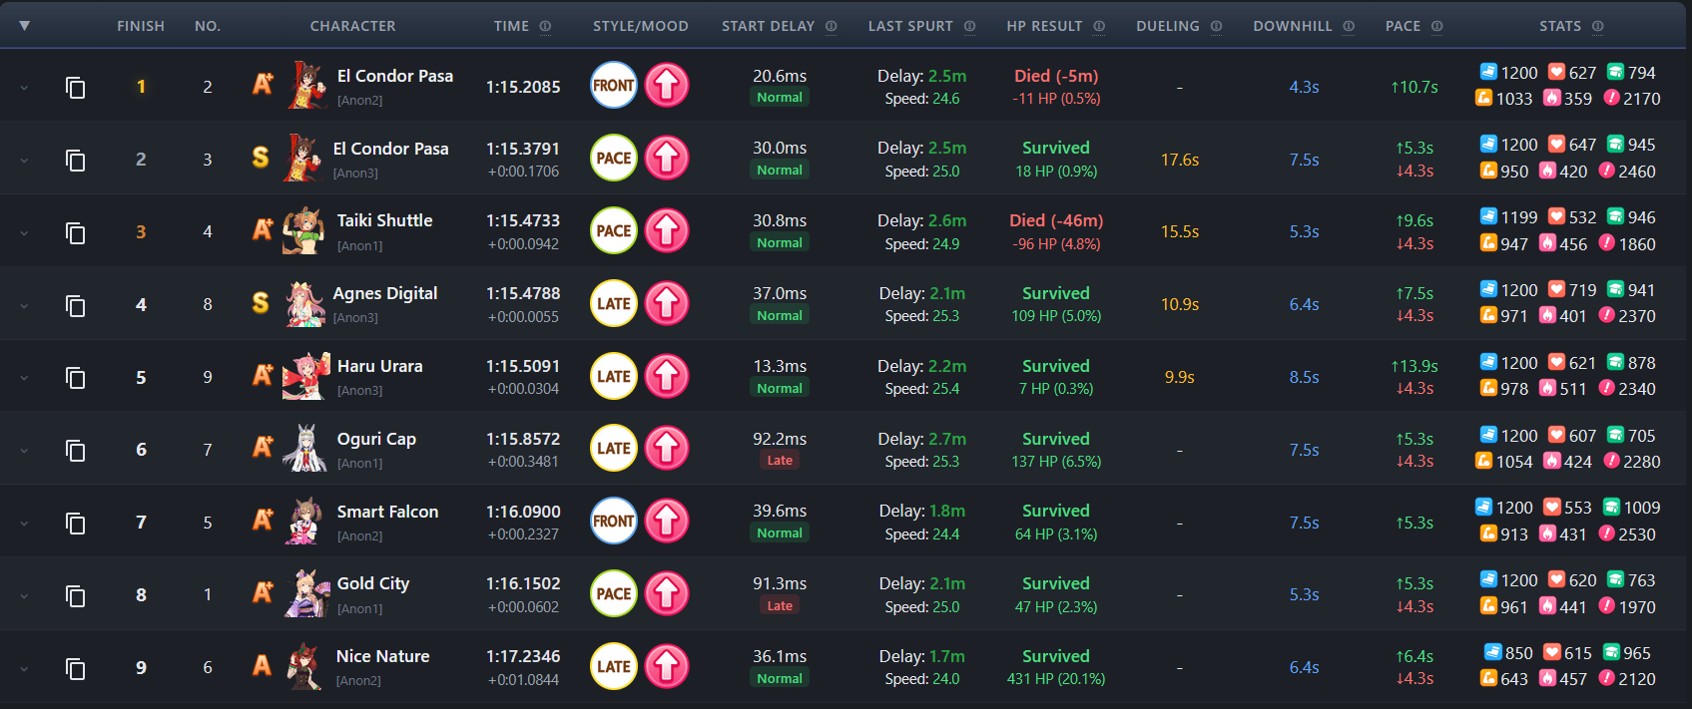
Task: Click the 'Died (-46m)' HP result
Action: click(x=1056, y=220)
